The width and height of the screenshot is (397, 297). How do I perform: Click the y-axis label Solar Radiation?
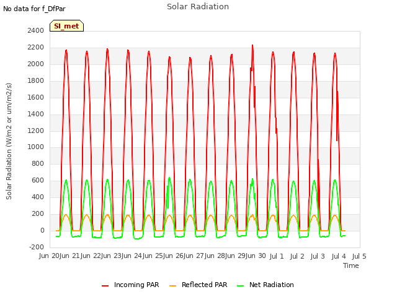(x=9, y=141)
